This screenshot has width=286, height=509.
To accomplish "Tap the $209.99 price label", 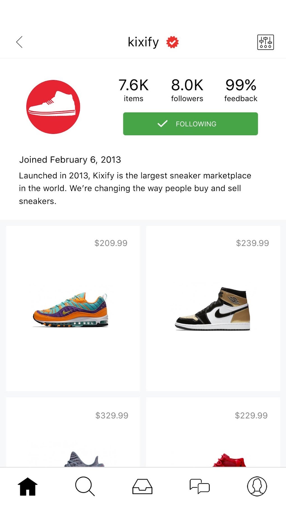I will pyautogui.click(x=111, y=243).
